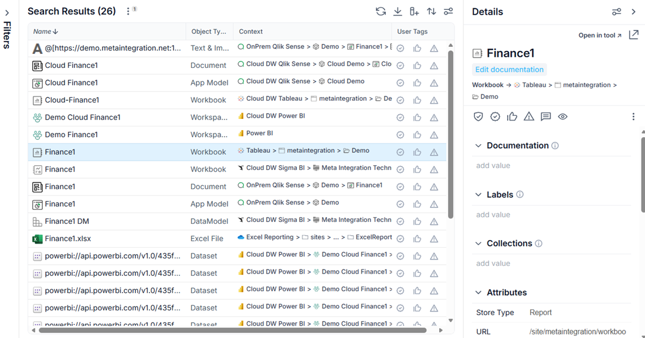Click the Object Type column header
The height and width of the screenshot is (338, 645).
(x=209, y=32)
